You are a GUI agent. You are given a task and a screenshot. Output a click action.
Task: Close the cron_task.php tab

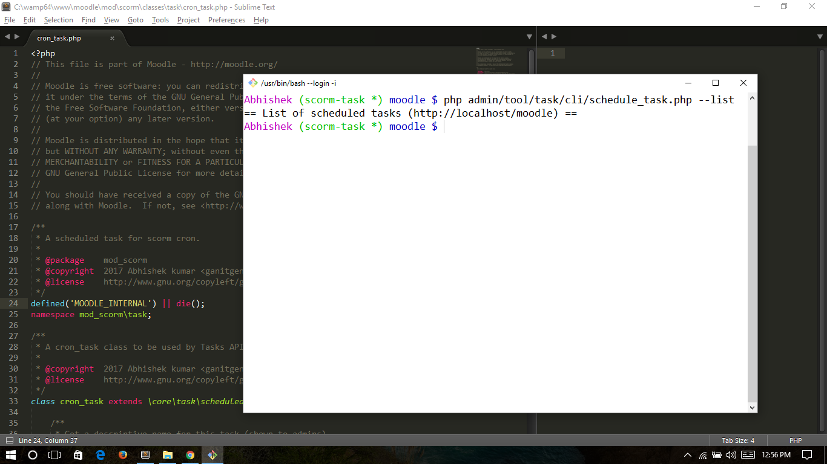112,38
